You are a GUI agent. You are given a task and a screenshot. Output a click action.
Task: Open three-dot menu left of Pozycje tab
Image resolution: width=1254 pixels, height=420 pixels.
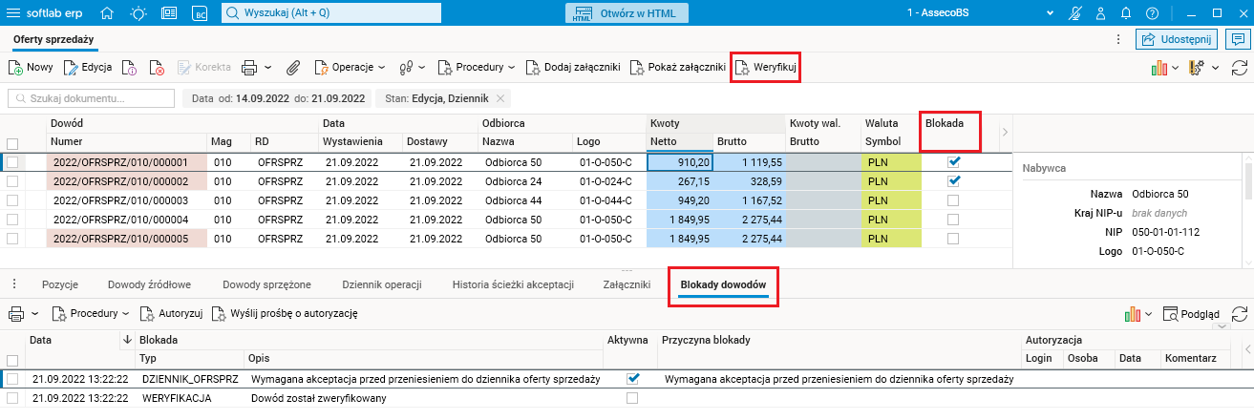14,284
